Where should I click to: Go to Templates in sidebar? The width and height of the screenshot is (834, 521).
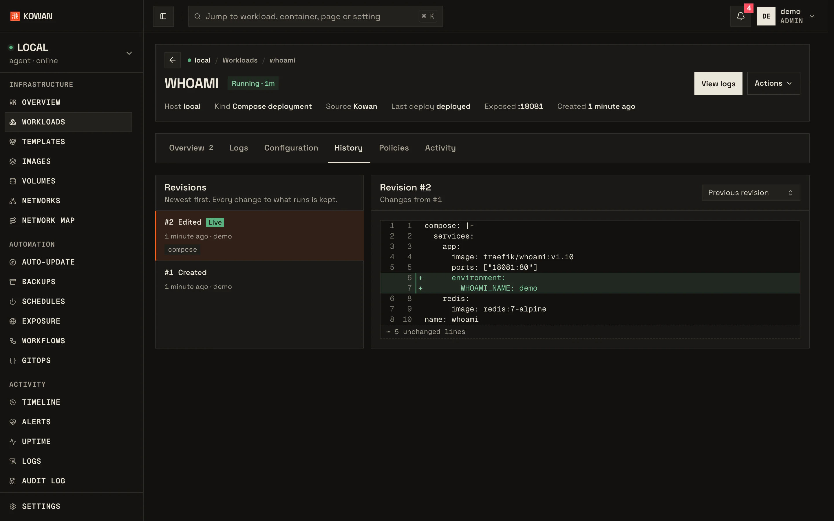tap(68, 142)
